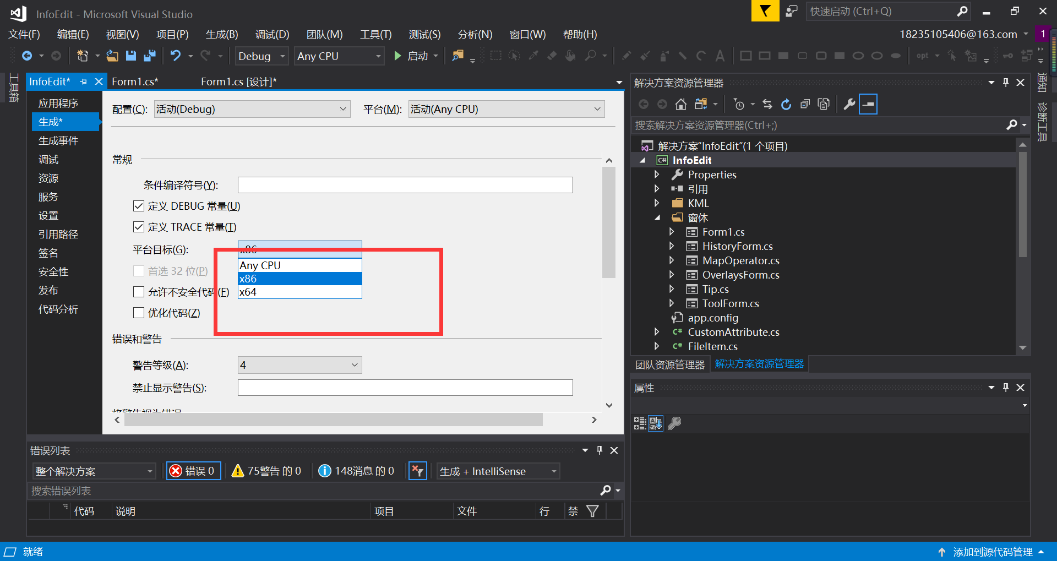
Task: Expand the Properties node in Solution Explorer
Action: point(657,175)
